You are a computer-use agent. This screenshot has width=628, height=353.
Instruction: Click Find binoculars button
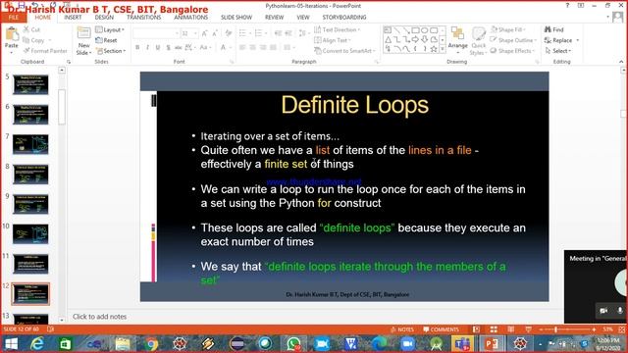pyautogui.click(x=553, y=29)
